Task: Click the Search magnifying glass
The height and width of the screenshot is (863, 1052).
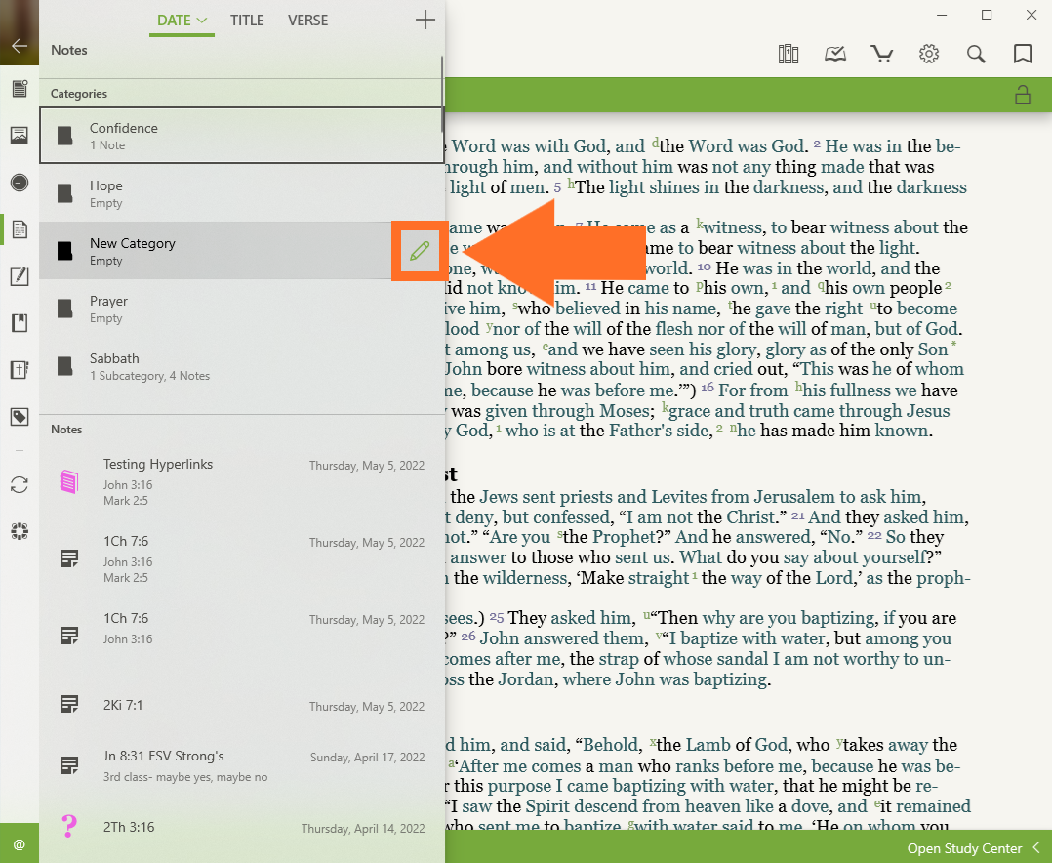Action: (976, 54)
